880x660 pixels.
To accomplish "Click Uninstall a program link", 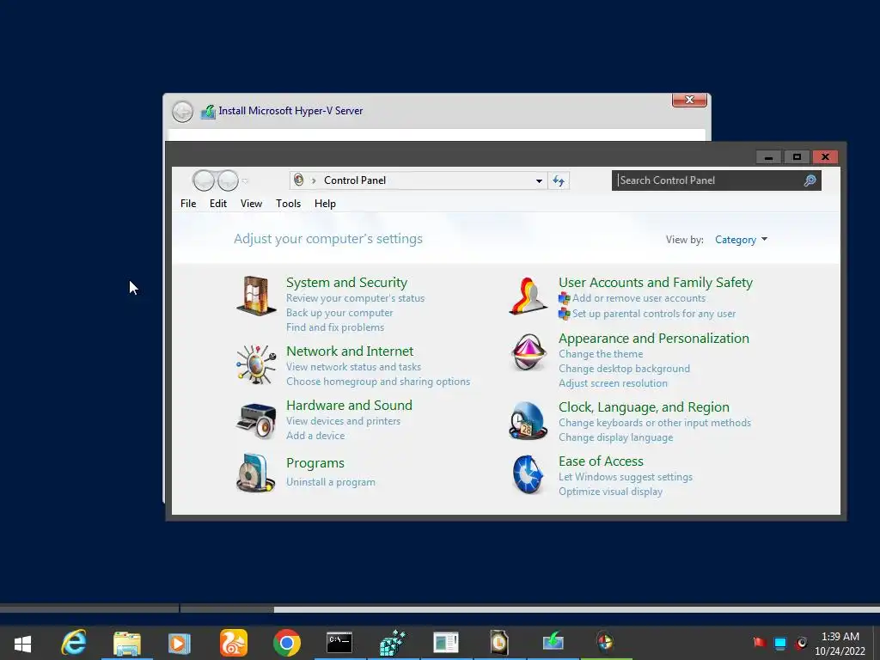I will (x=331, y=482).
